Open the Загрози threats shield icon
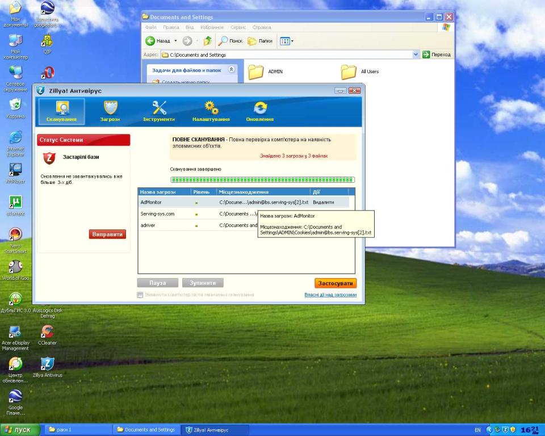The height and width of the screenshot is (436, 545). point(110,108)
